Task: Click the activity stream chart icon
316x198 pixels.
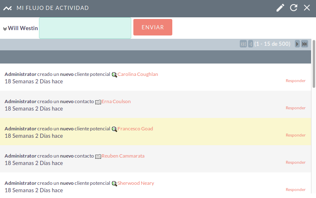Action: 7,8
